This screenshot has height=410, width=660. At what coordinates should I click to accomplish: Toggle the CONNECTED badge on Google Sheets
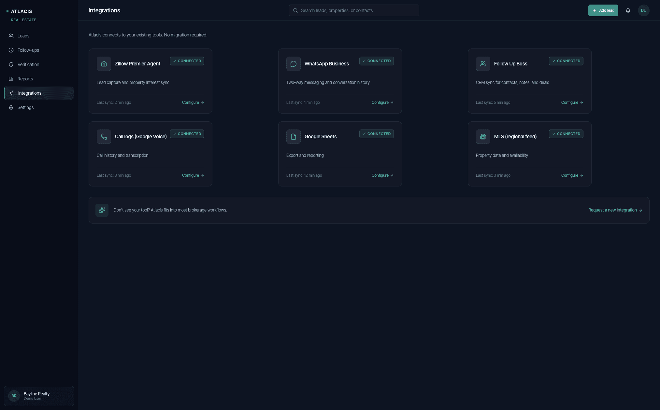pyautogui.click(x=376, y=134)
